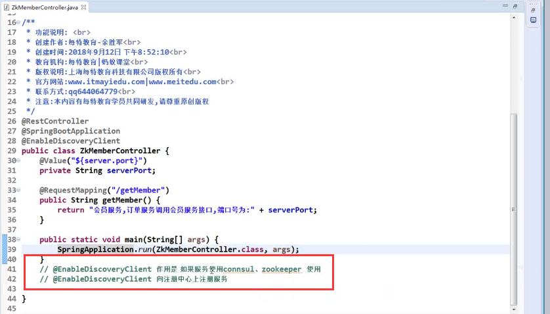Click ZkMemberController in the class declaration

pyautogui.click(x=120, y=150)
